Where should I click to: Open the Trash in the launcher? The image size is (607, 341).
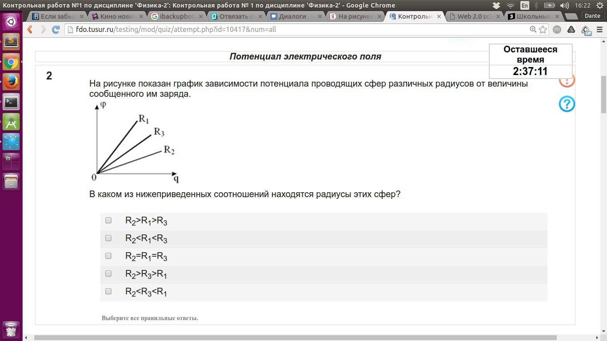(11, 329)
